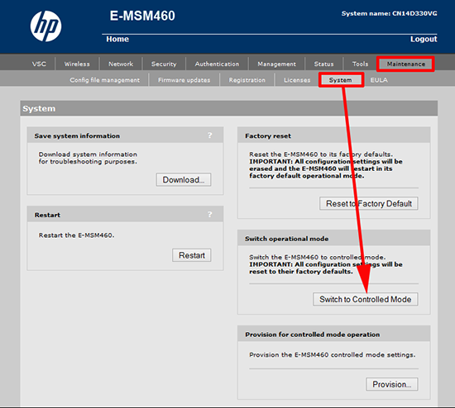Switch to the Wireless tab

click(77, 64)
